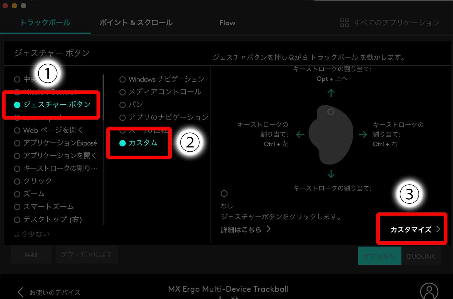Click the right arrow gesture direction

pyautogui.click(x=363, y=135)
